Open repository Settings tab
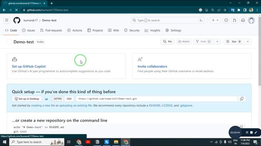Image resolution: width=261 pixels, height=146 pixels. click(173, 30)
